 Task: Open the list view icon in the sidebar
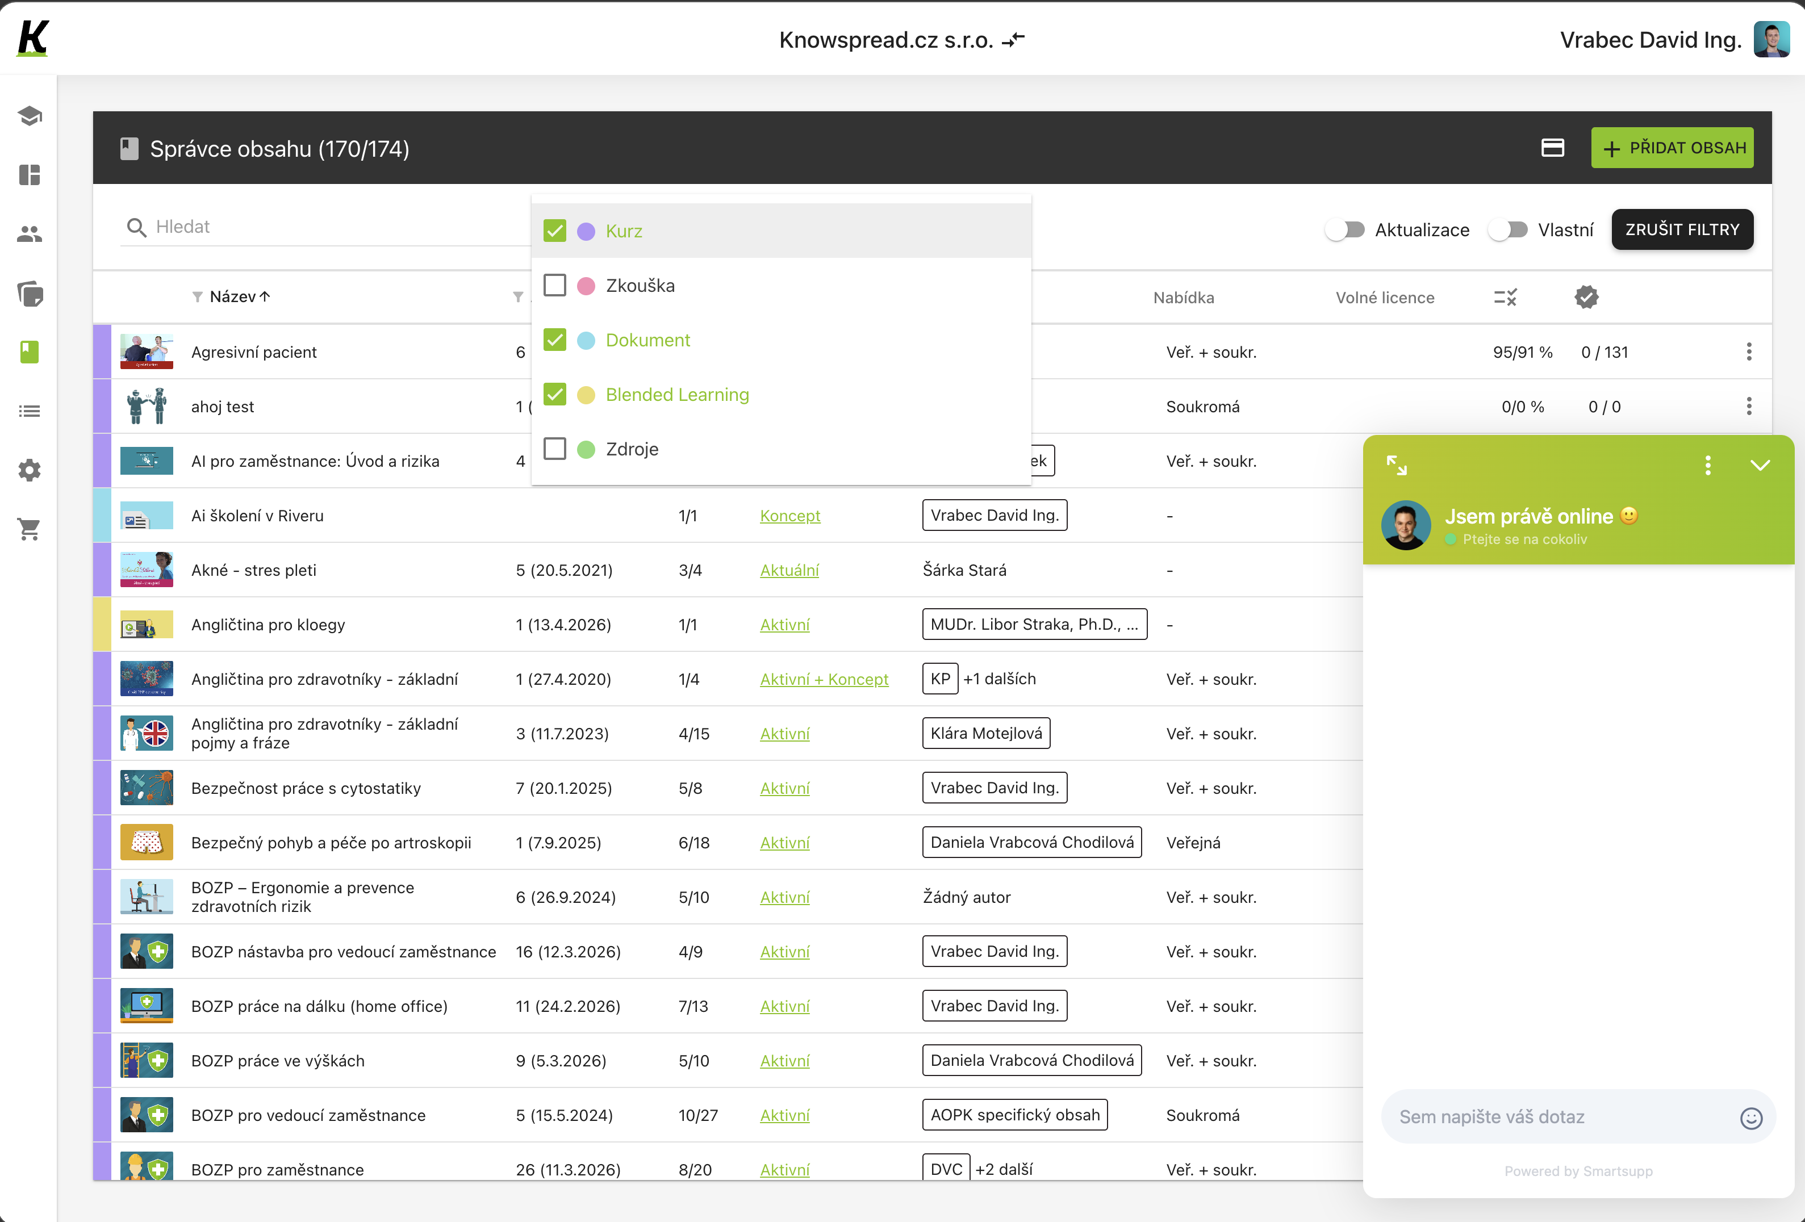tap(29, 411)
